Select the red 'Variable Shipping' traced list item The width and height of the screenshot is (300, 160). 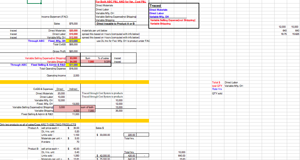click(160, 24)
